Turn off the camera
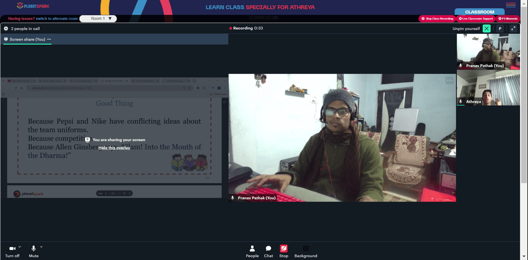The height and width of the screenshot is (260, 528). pyautogui.click(x=12, y=252)
